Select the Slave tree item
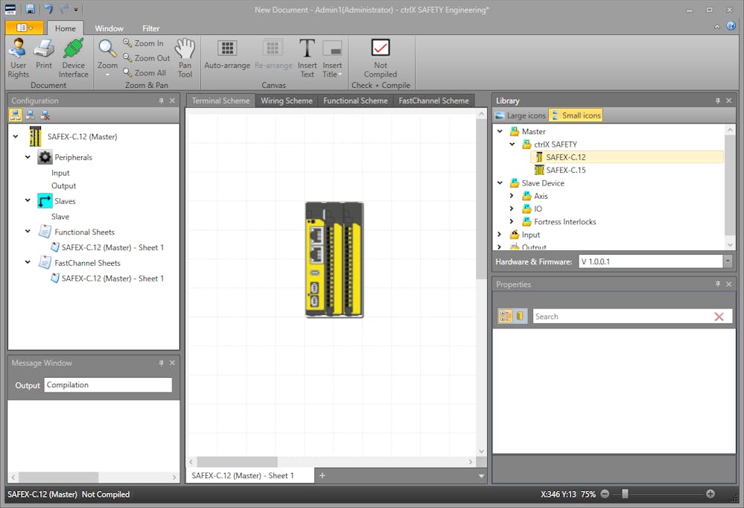 pos(60,217)
